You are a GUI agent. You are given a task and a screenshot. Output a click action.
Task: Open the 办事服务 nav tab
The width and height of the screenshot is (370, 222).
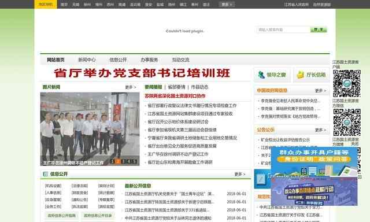point(149,60)
